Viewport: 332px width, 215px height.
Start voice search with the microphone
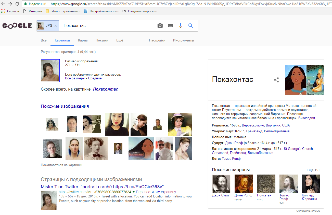coord(181,26)
